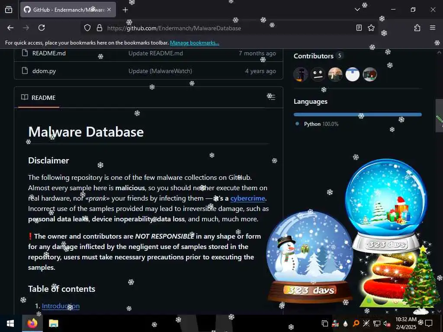This screenshot has height=332, width=443.
Task: Open Firefox from the taskbar
Action: (x=32, y=323)
